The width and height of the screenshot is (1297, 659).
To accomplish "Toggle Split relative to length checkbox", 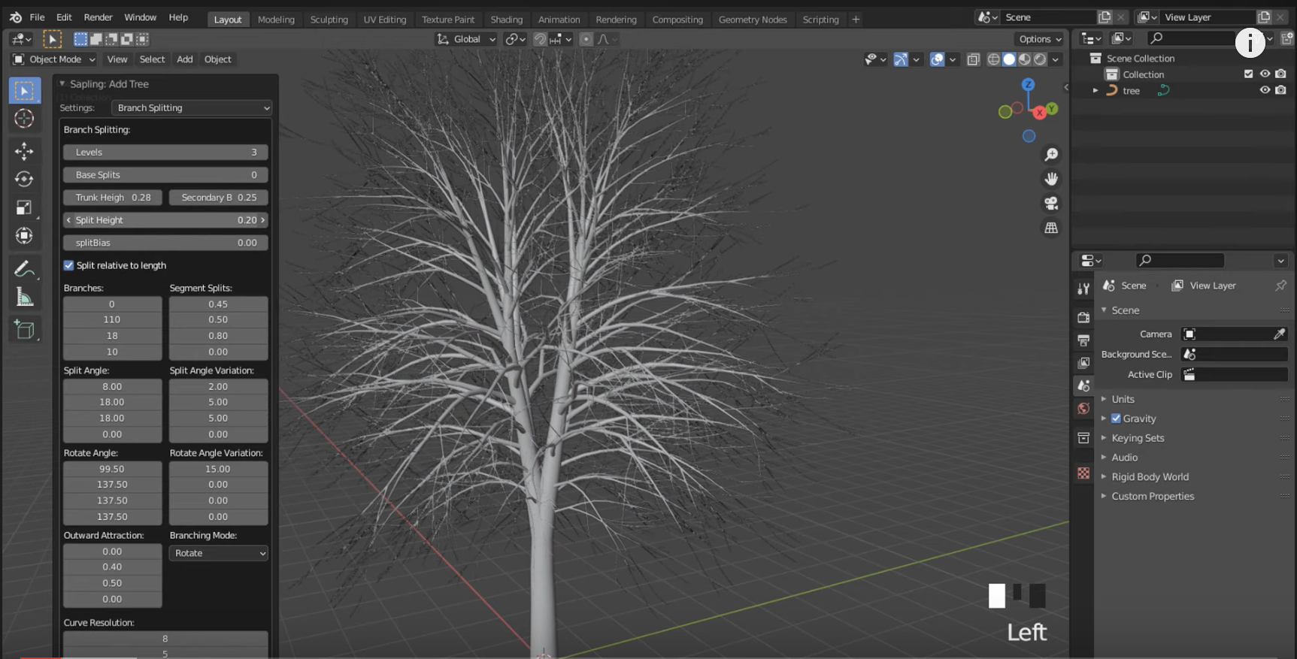I will (x=68, y=265).
